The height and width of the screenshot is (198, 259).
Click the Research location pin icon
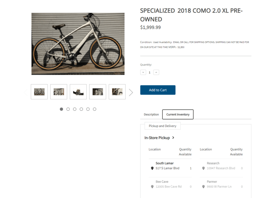[203, 168]
